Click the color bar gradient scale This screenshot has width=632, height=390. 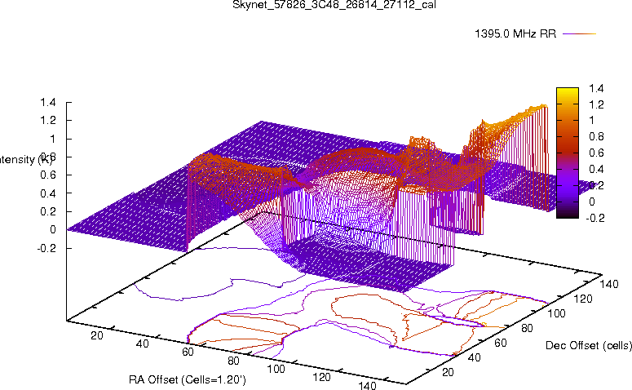[568, 153]
